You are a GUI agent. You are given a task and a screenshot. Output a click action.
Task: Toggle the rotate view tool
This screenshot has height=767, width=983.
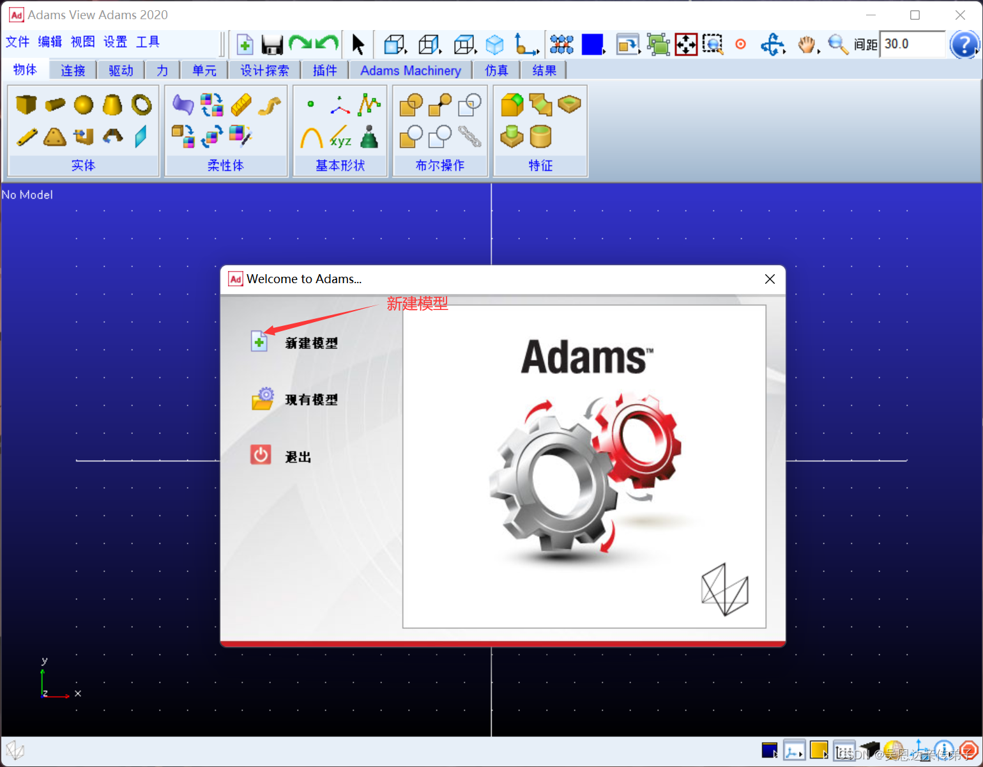point(772,44)
